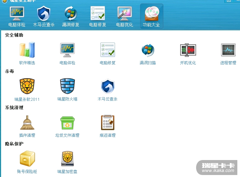Open 痕迹清理 clipboard icon
The height and width of the screenshot is (177, 240).
click(x=108, y=122)
